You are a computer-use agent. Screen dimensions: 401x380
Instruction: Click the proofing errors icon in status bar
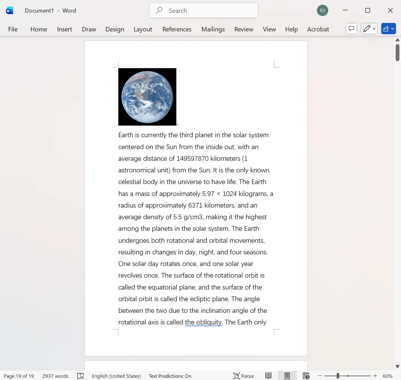(81, 376)
